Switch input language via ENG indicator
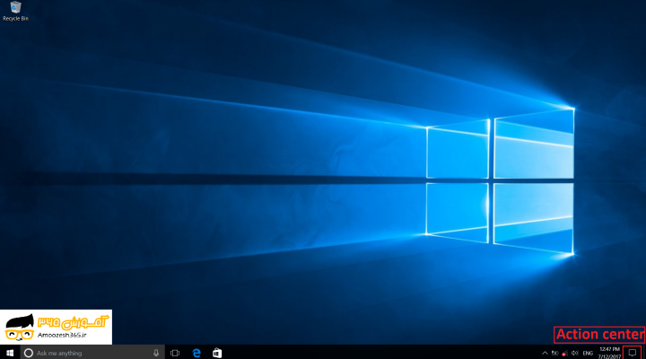 click(588, 354)
